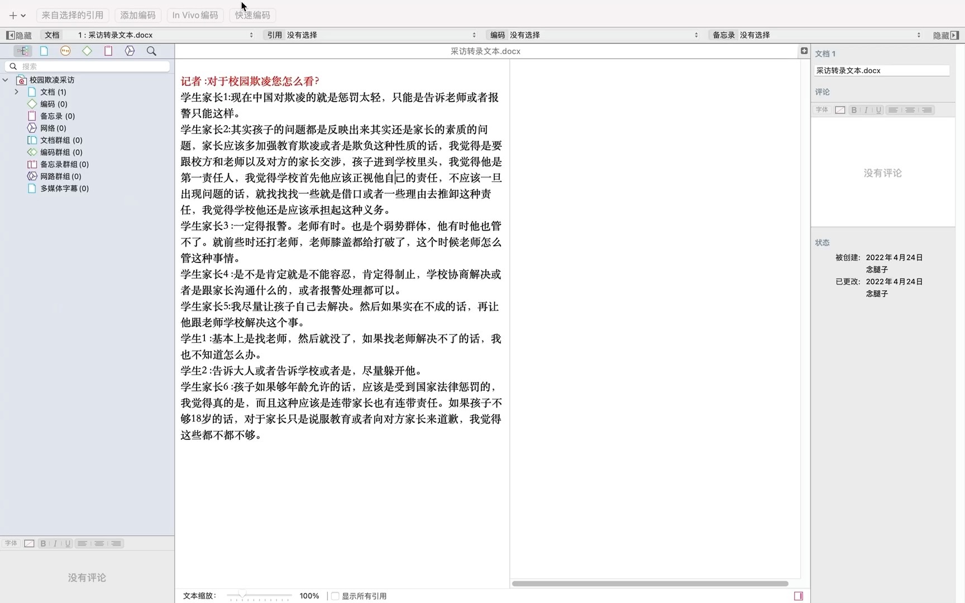Select 编码群组 (0) in the project tree
965x603 pixels.
61,152
